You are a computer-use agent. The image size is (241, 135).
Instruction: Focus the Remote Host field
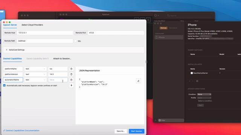(45, 33)
